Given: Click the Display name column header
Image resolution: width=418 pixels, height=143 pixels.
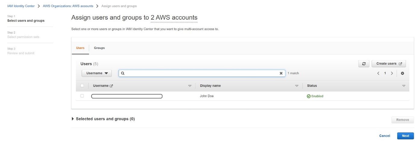Looking at the screenshot, I should pos(210,86).
